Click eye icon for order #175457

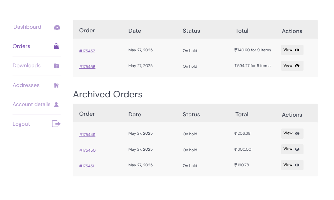point(297,50)
